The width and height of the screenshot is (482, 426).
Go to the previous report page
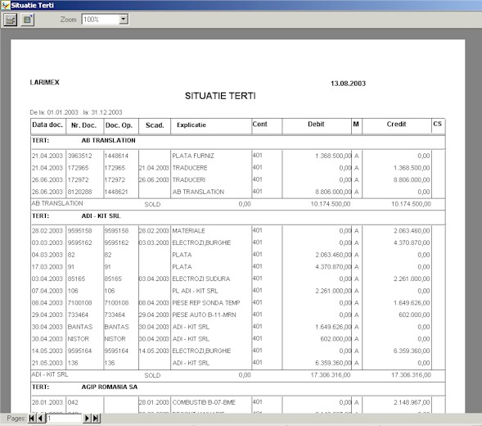point(41,418)
